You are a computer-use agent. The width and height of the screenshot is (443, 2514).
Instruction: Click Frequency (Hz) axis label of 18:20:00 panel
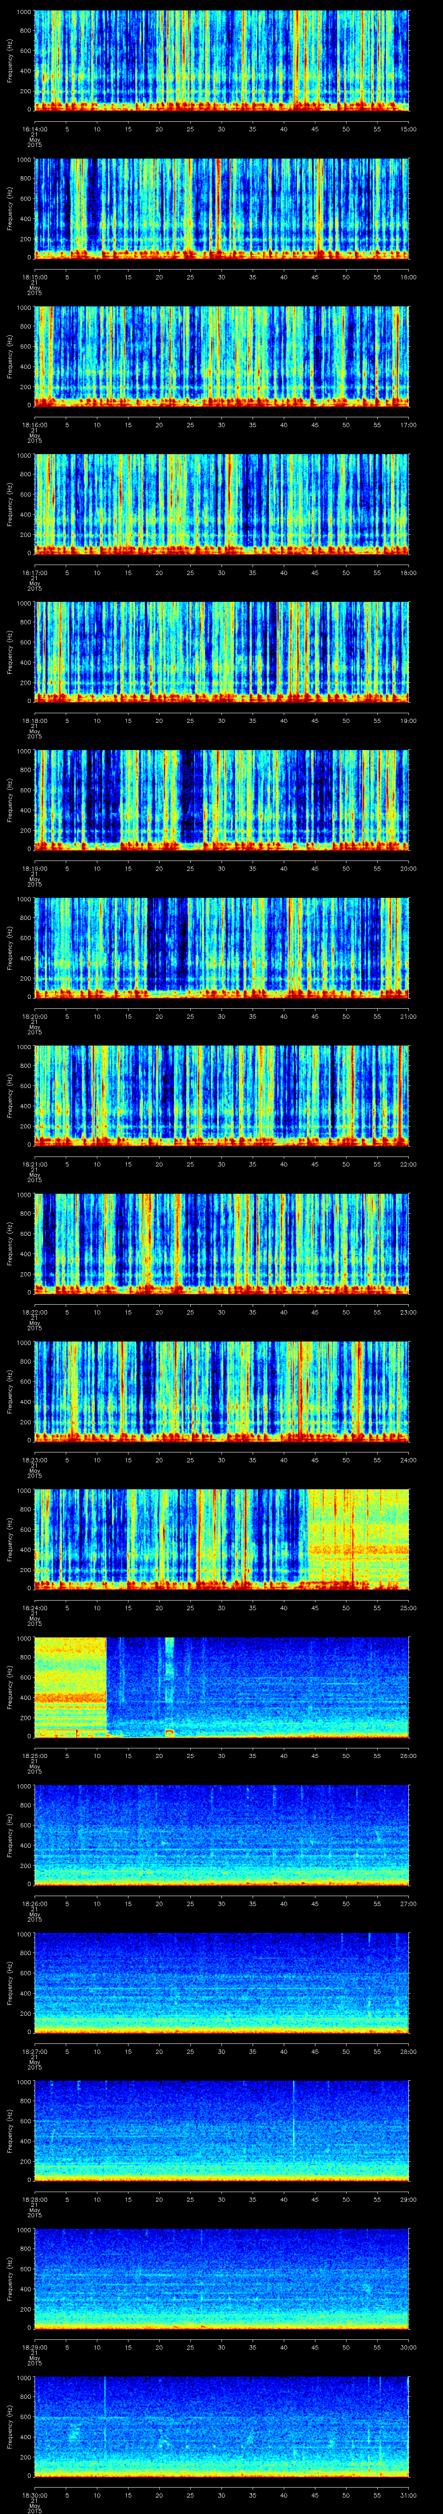pos(10,948)
